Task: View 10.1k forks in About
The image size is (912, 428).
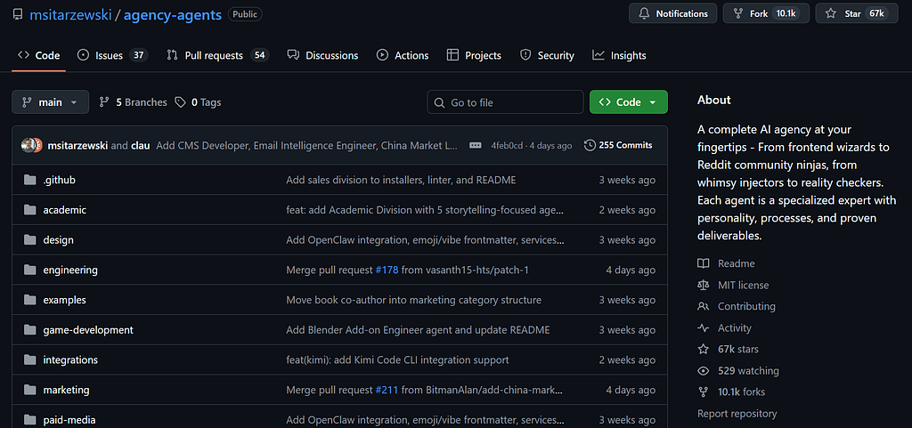Action: pyautogui.click(x=731, y=392)
